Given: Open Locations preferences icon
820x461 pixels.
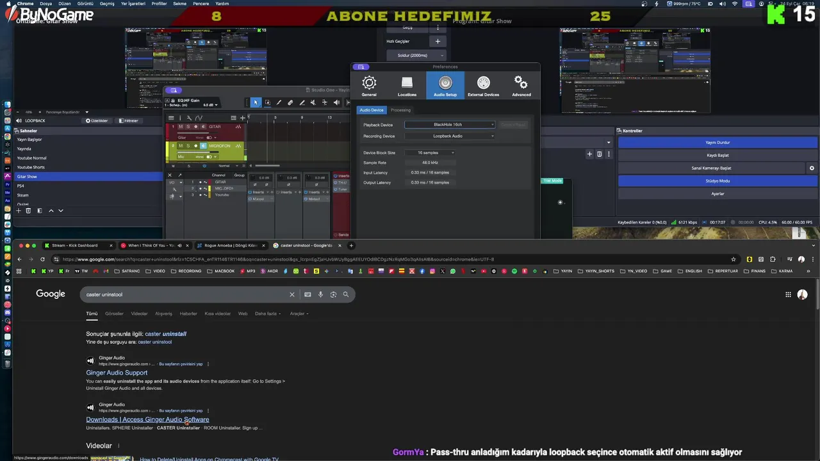Looking at the screenshot, I should 407,85.
